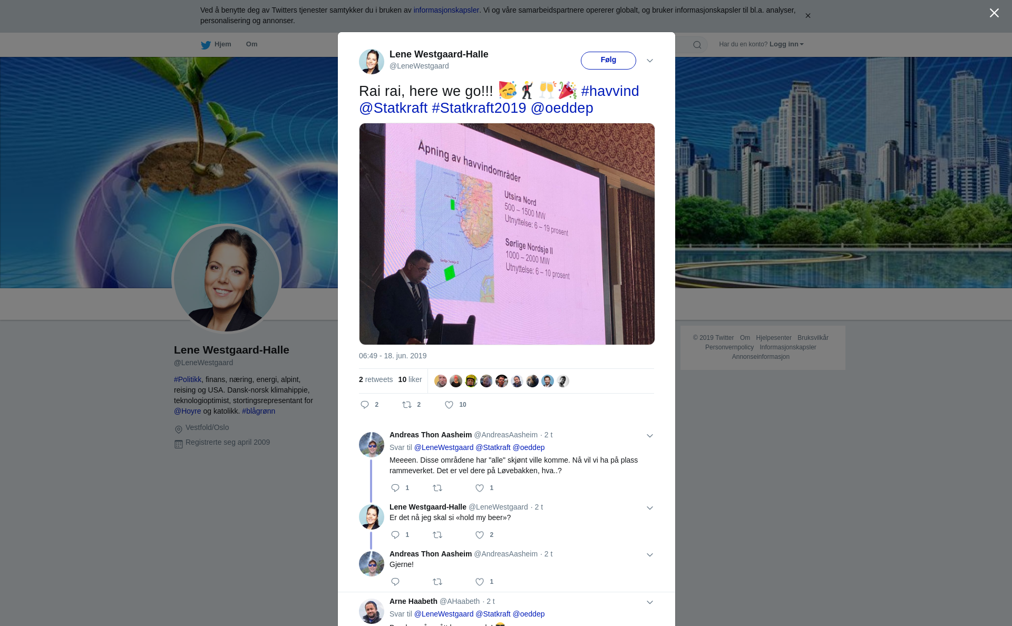The height and width of the screenshot is (626, 1012).
Task: Click the first liker avatar
Action: (441, 381)
